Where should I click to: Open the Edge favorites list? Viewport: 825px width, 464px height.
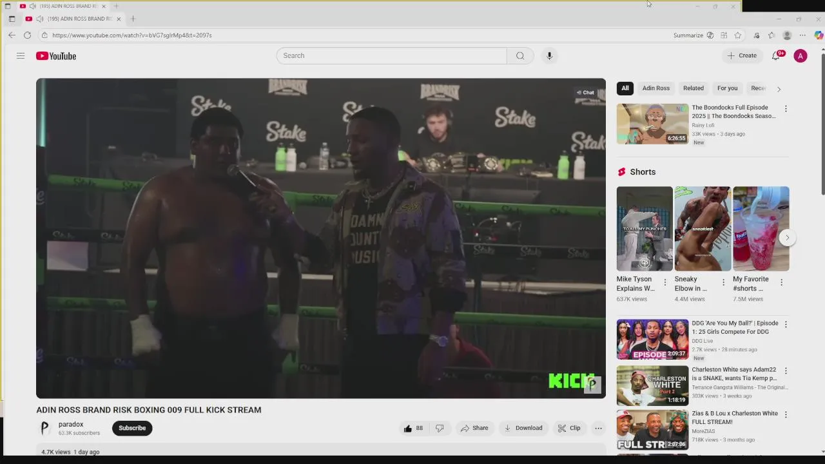772,35
